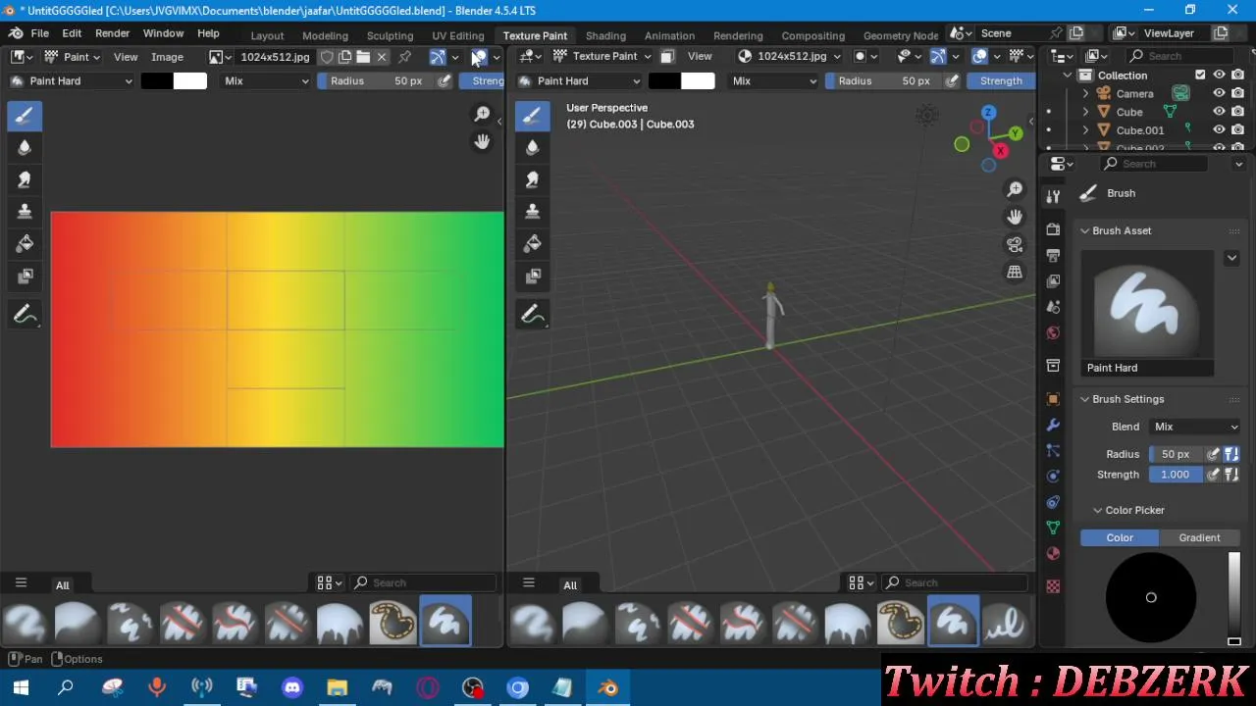
Task: Expand Camera item in outliner
Action: (1086, 94)
